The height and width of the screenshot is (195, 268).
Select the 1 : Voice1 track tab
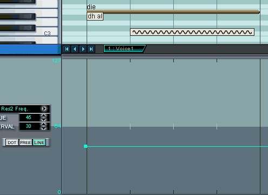[x=125, y=49]
